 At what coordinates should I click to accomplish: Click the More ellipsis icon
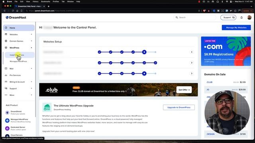(6, 95)
